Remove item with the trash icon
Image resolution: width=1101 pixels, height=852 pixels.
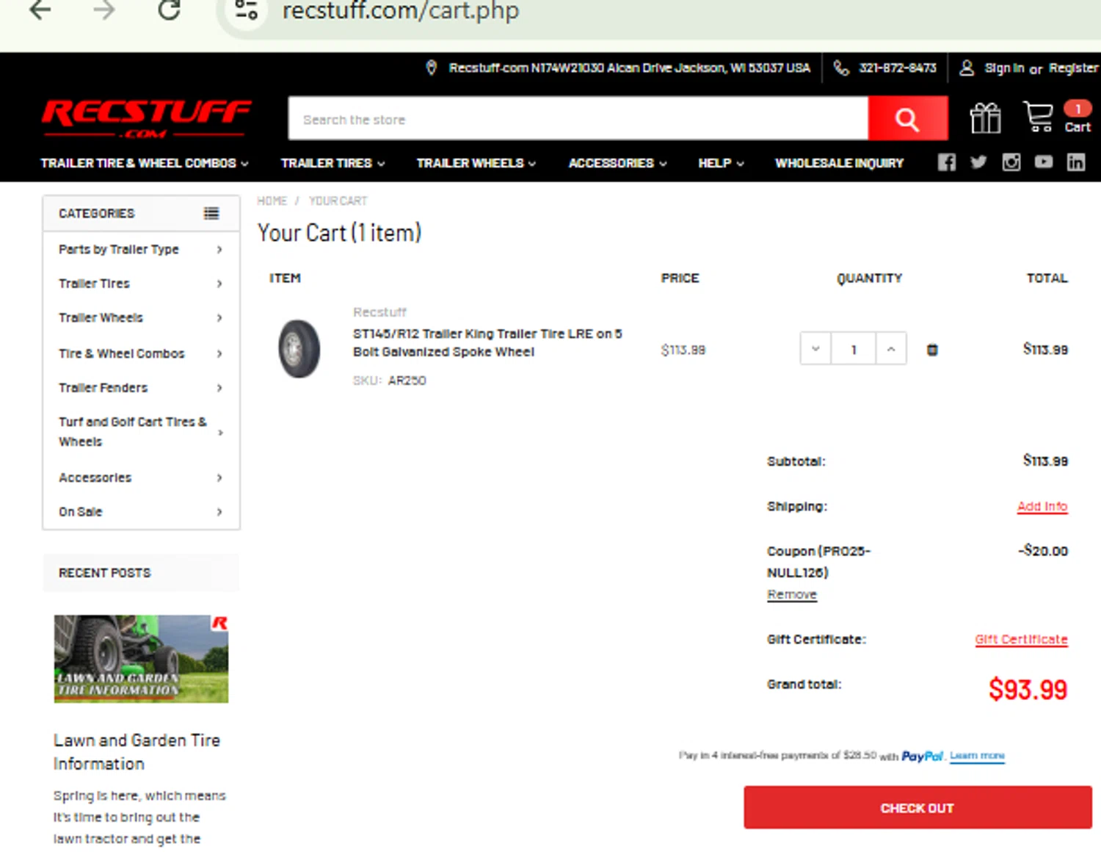coord(932,350)
